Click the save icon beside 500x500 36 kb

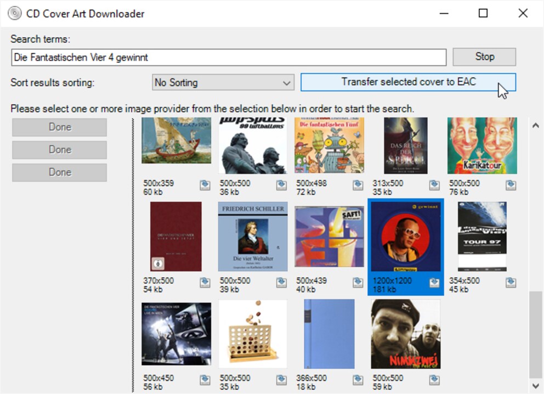(x=281, y=185)
